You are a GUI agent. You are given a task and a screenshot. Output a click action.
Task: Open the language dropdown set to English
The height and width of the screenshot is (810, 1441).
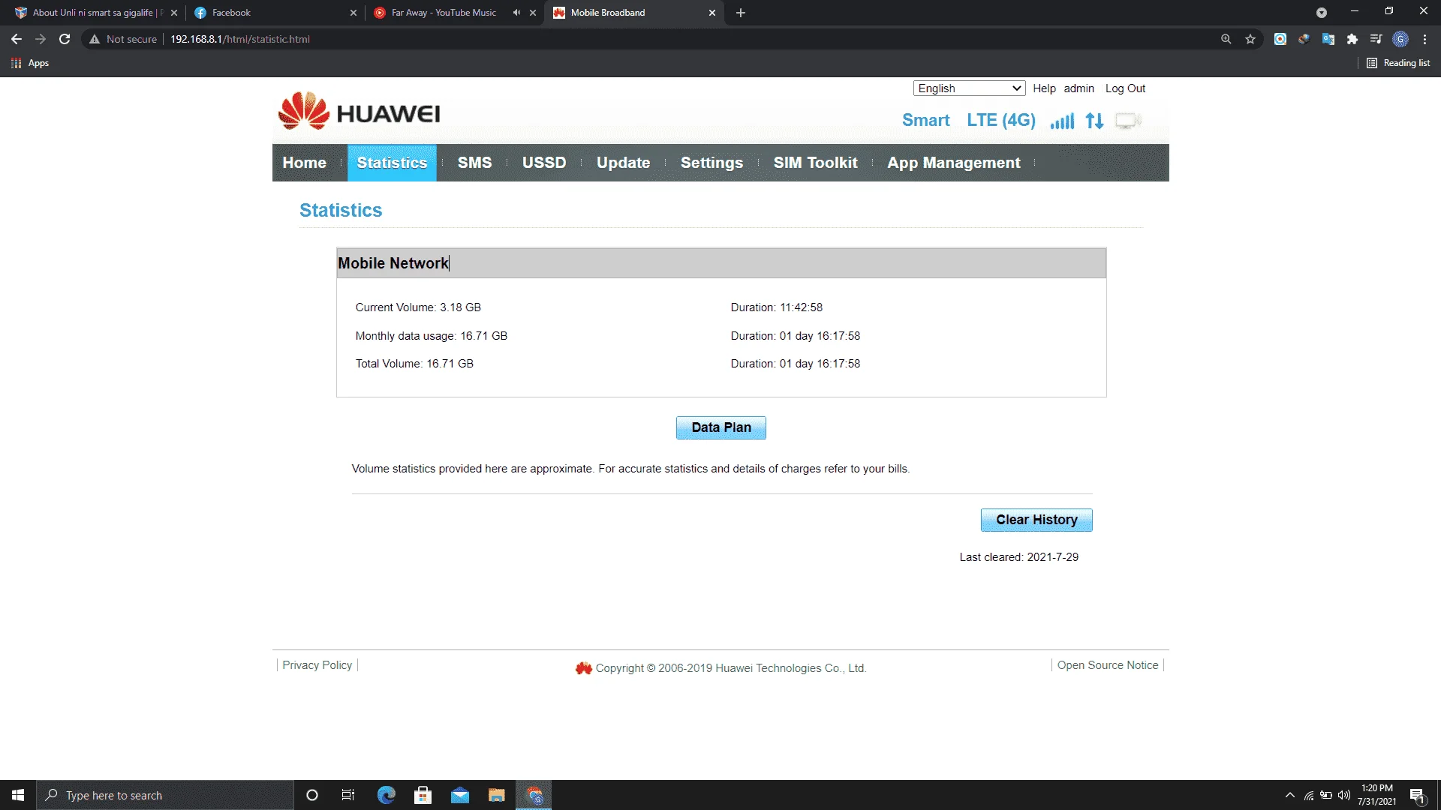coord(969,88)
